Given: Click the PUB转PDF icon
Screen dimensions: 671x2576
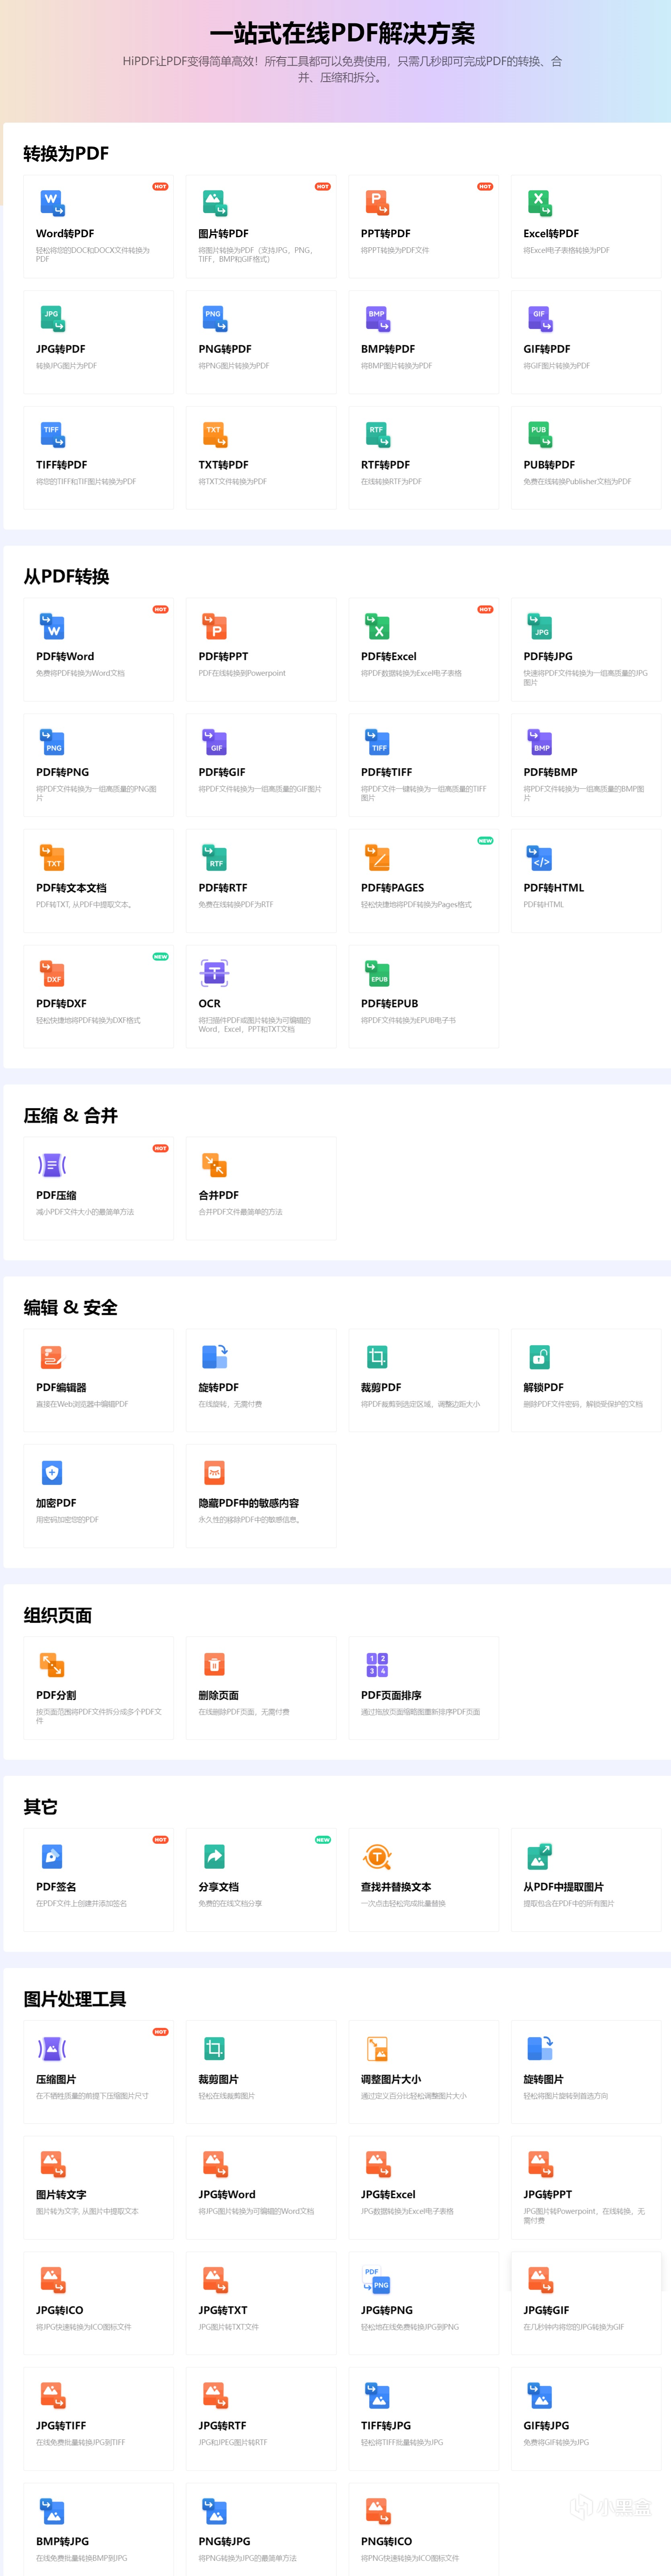Looking at the screenshot, I should (x=539, y=435).
